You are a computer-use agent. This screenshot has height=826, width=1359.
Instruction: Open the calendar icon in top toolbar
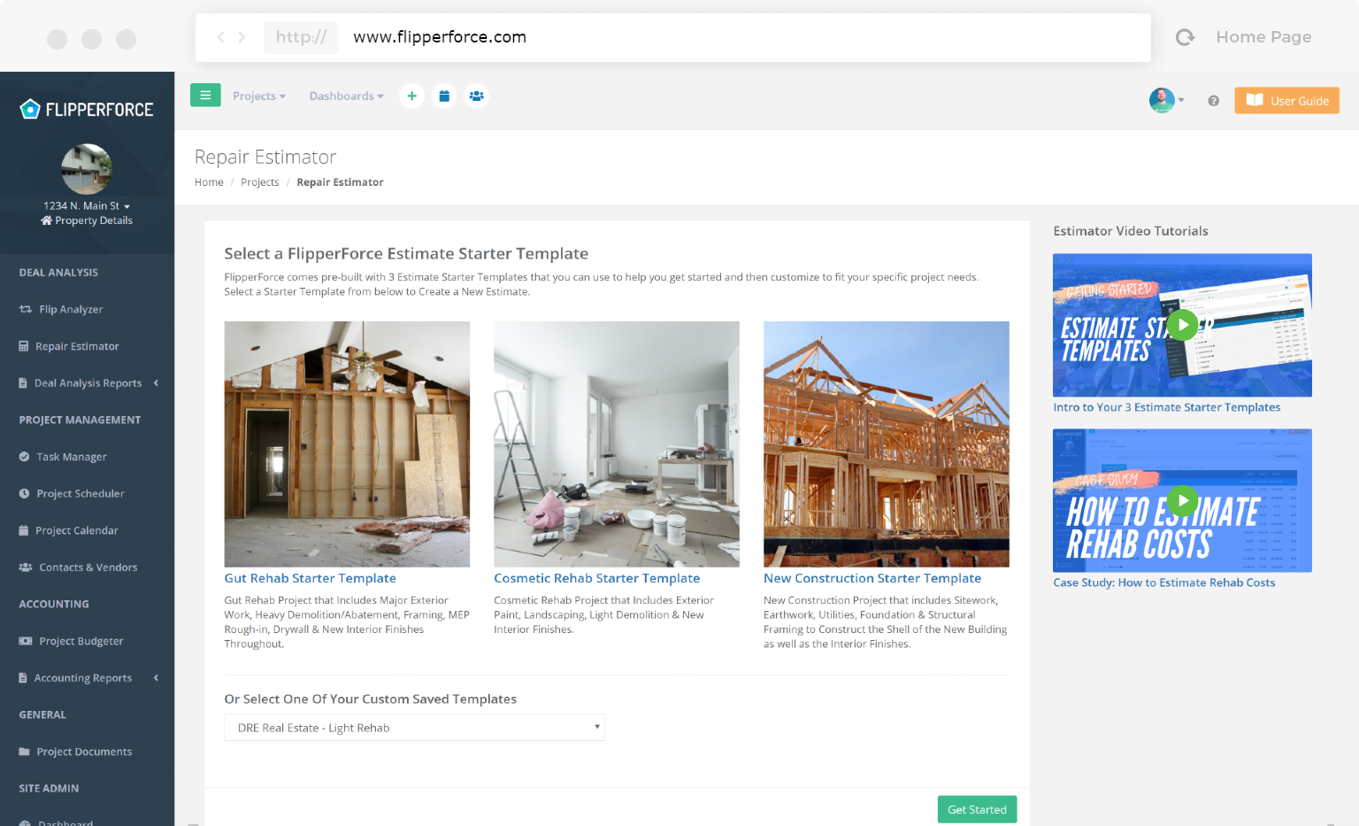tap(444, 96)
